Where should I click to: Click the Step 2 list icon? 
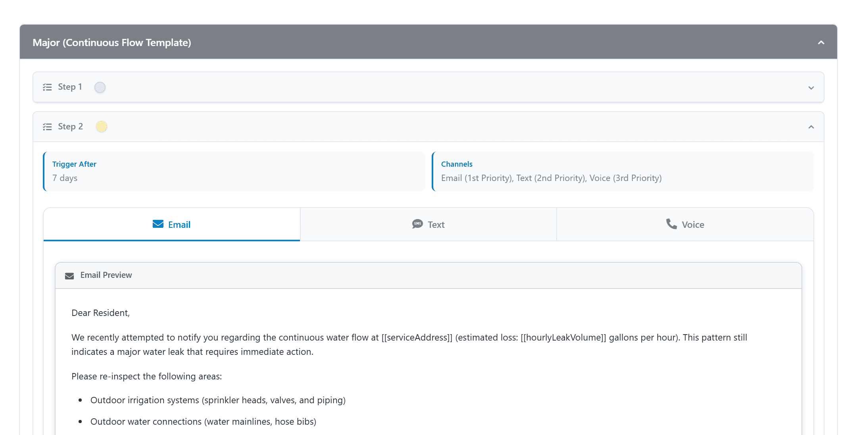point(47,127)
